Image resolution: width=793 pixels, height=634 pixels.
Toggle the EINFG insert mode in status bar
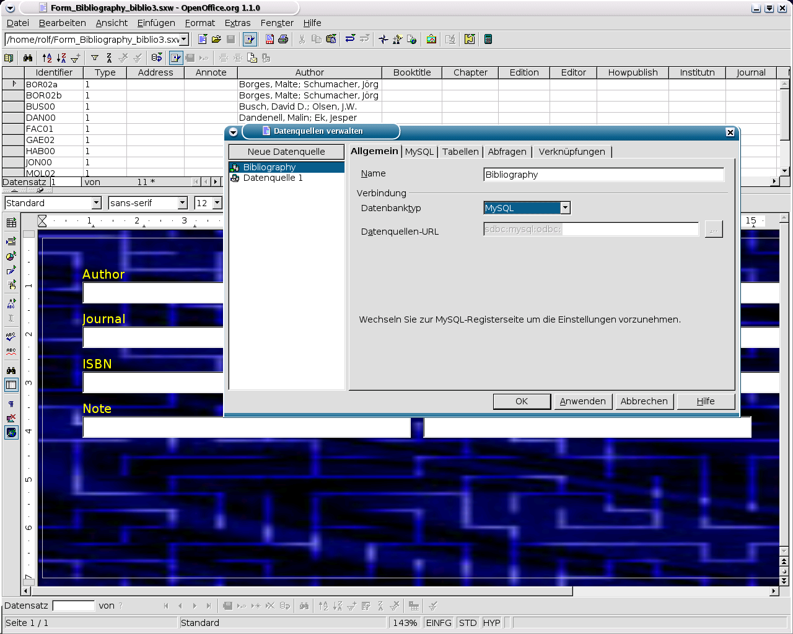[438, 623]
